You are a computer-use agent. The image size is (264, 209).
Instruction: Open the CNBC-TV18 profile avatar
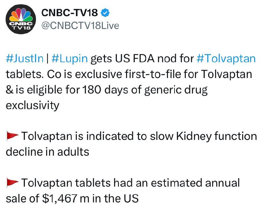(21, 19)
